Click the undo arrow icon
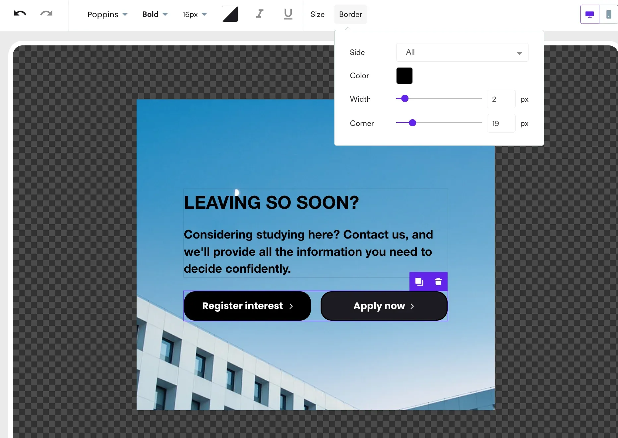 coord(20,14)
